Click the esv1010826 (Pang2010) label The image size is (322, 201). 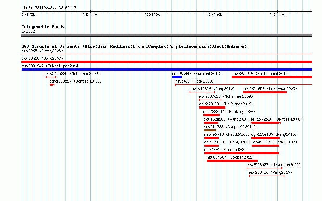pyautogui.click(x=212, y=89)
